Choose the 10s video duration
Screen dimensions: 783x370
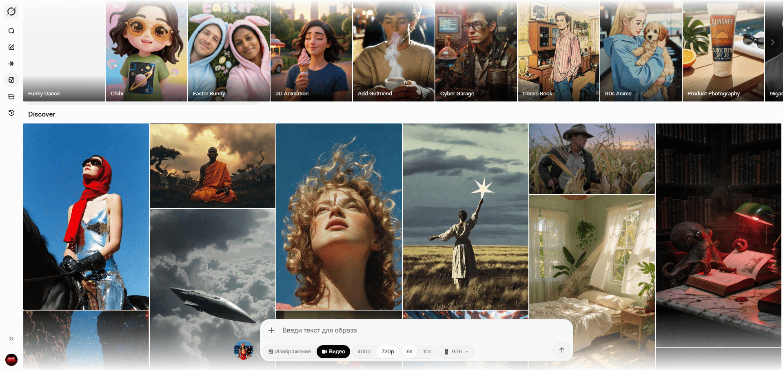(x=427, y=352)
